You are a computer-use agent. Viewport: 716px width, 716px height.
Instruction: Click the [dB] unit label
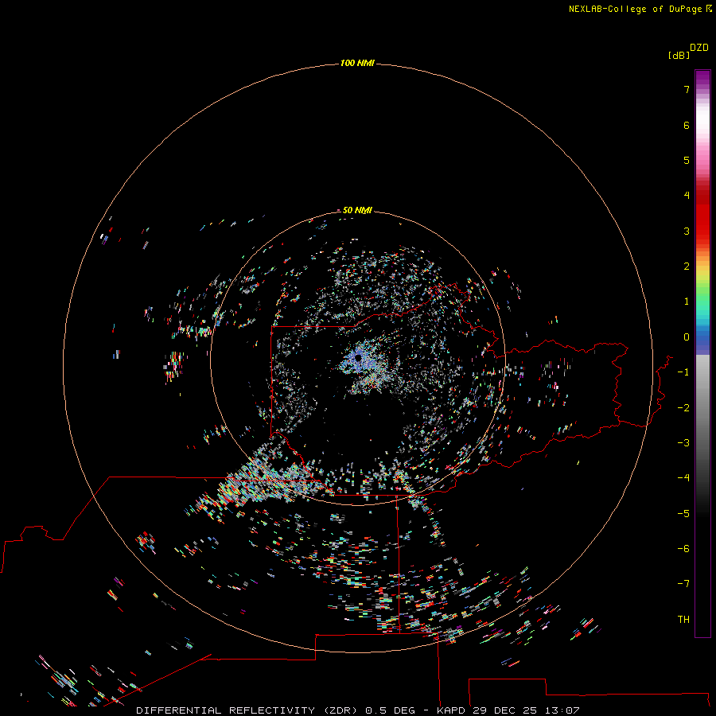(x=679, y=55)
